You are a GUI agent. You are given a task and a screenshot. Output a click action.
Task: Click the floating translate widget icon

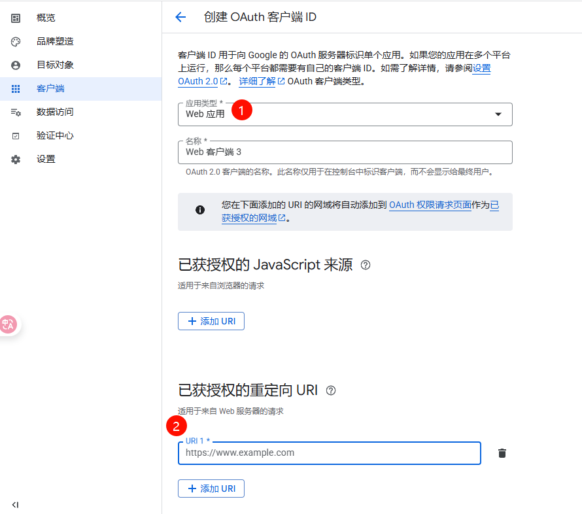coord(9,324)
